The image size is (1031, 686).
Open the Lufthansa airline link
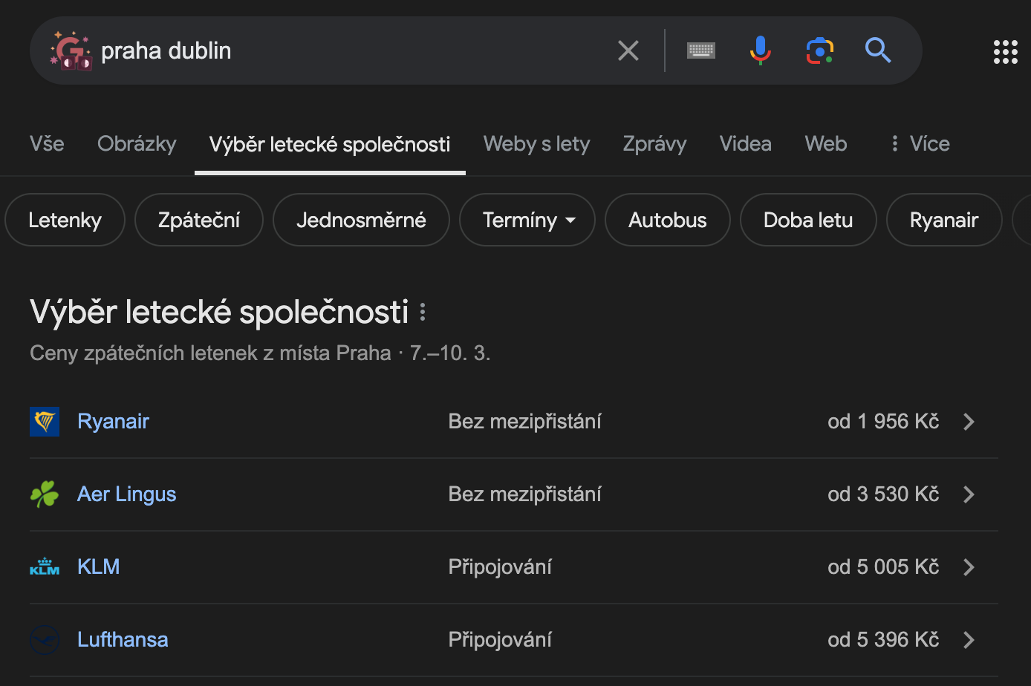pos(123,640)
